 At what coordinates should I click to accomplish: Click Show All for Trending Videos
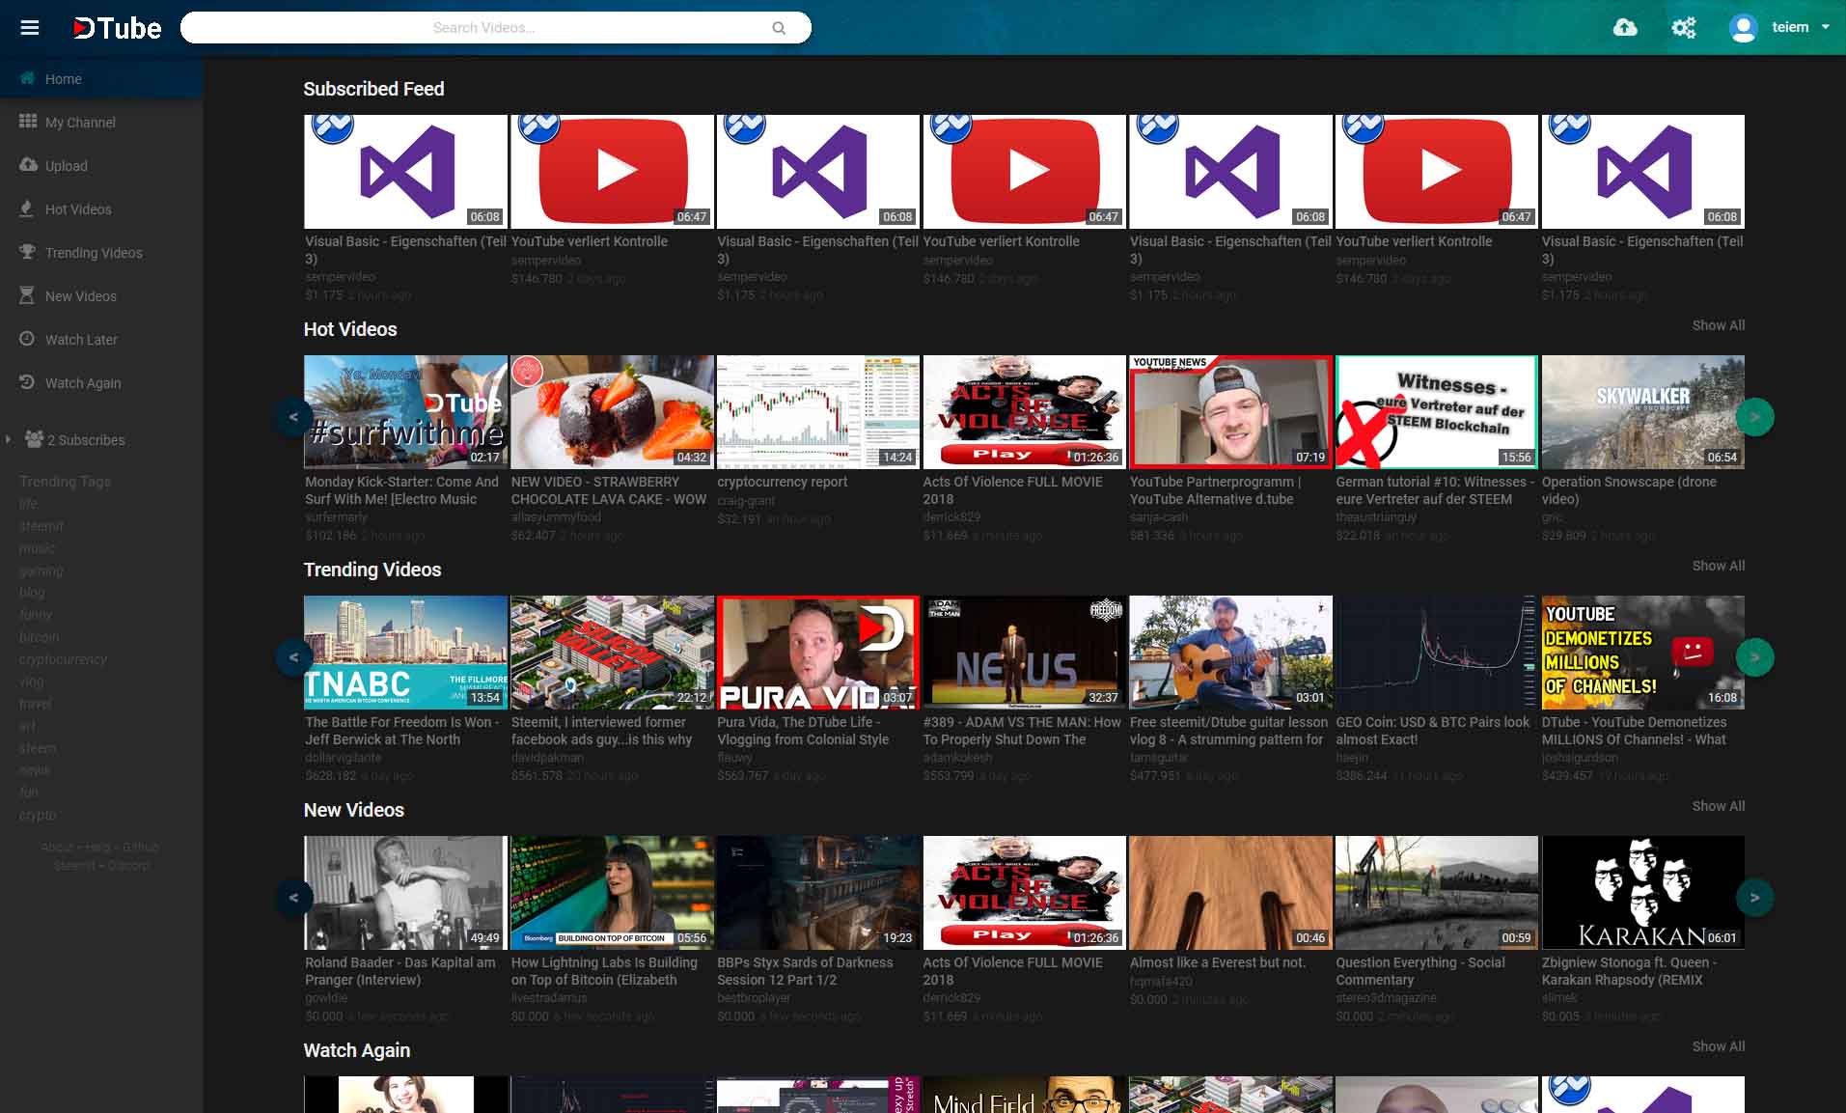[1718, 566]
